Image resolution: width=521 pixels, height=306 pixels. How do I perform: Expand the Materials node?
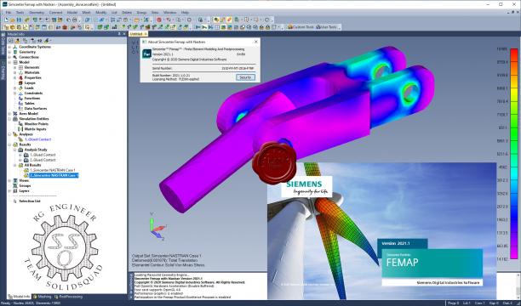point(15,72)
